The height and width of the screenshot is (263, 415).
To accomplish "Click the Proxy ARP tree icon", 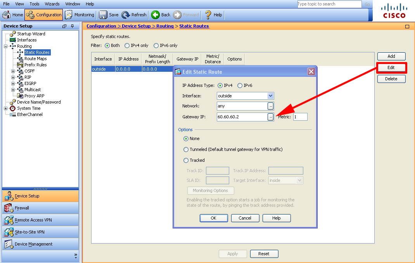I will coord(20,96).
